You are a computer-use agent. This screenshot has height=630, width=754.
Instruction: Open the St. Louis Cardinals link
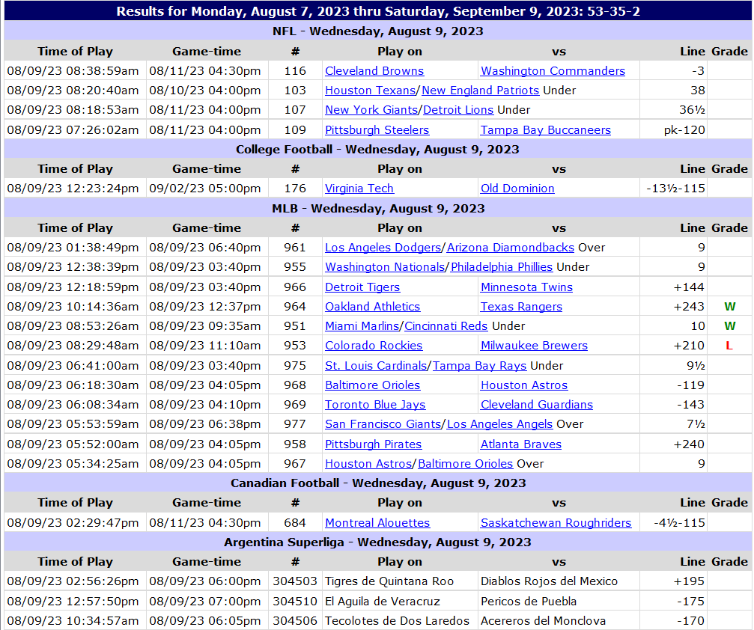tap(376, 366)
